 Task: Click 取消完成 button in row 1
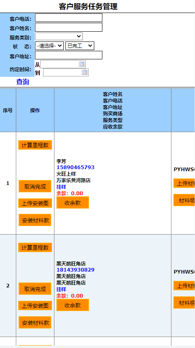click(x=35, y=186)
